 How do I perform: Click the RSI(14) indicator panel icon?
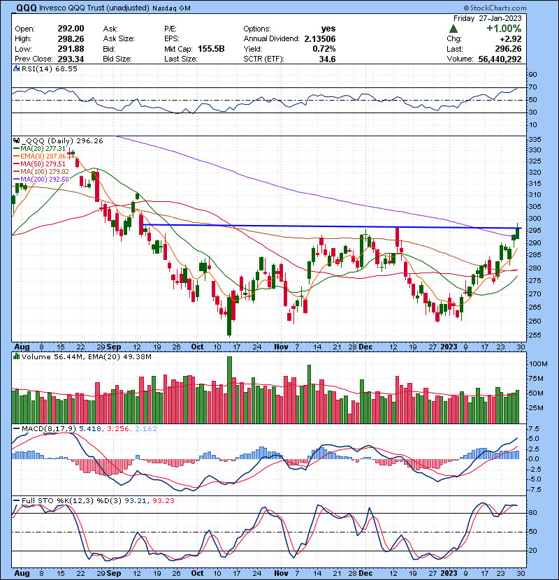[x=16, y=68]
